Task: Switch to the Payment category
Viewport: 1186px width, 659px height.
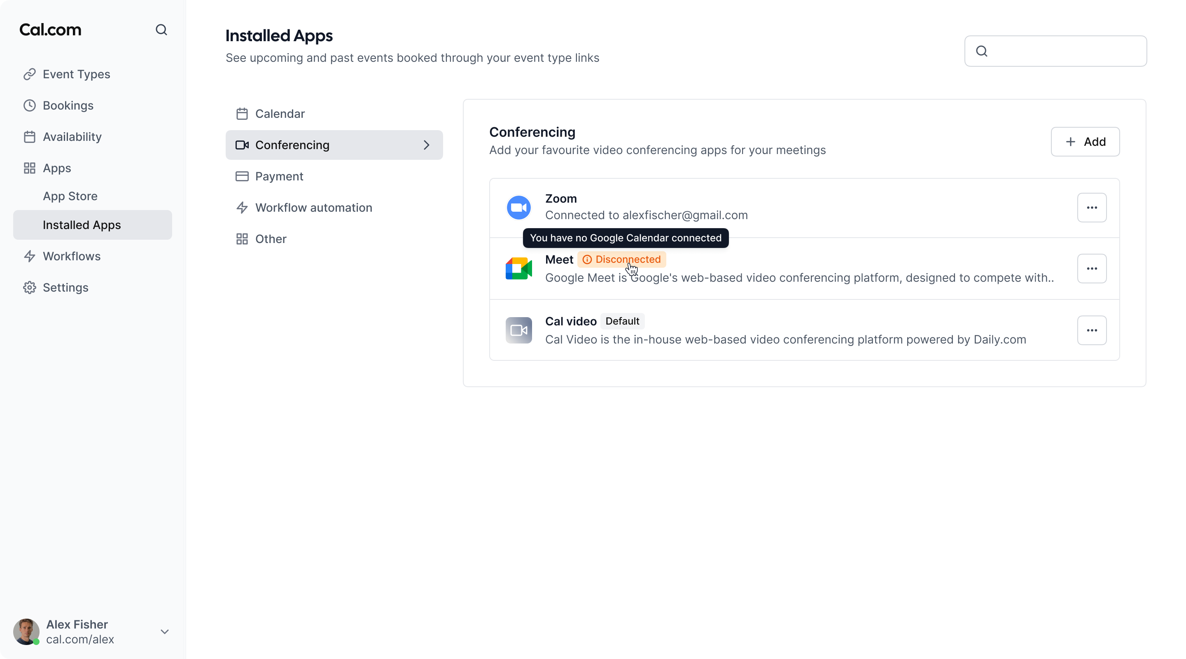Action: coord(279,176)
